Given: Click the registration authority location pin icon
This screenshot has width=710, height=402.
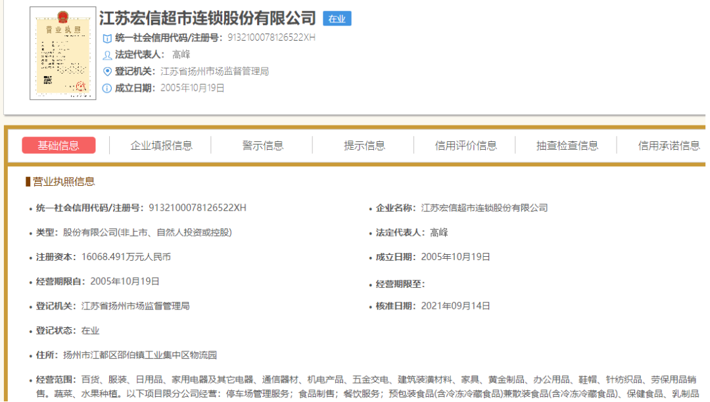Looking at the screenshot, I should point(107,72).
